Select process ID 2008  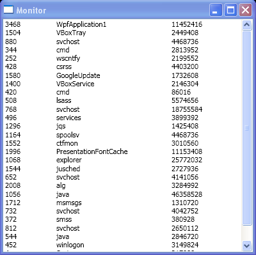point(13,185)
